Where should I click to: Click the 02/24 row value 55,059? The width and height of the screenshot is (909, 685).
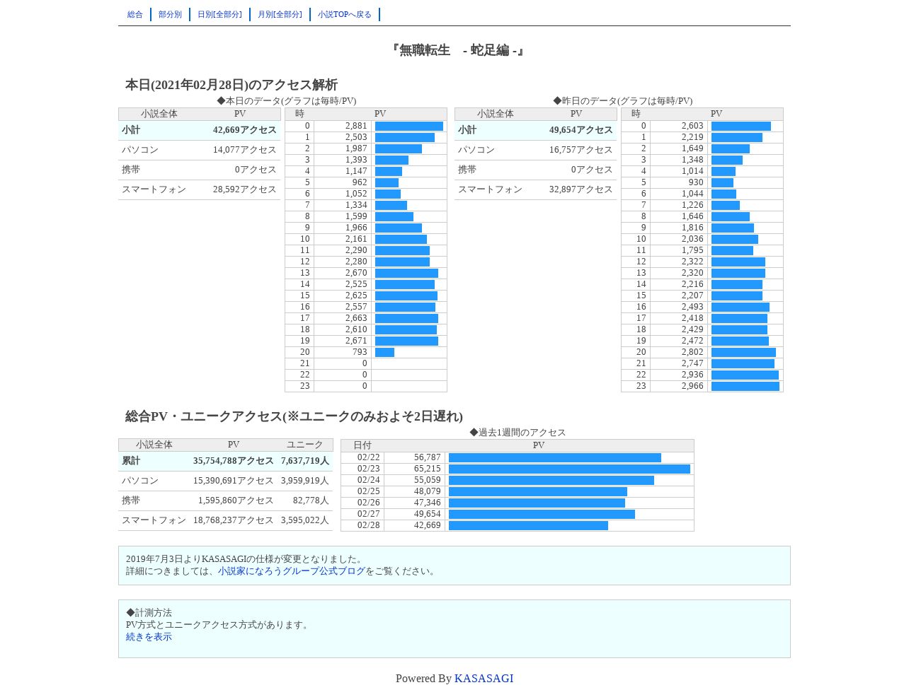click(428, 480)
